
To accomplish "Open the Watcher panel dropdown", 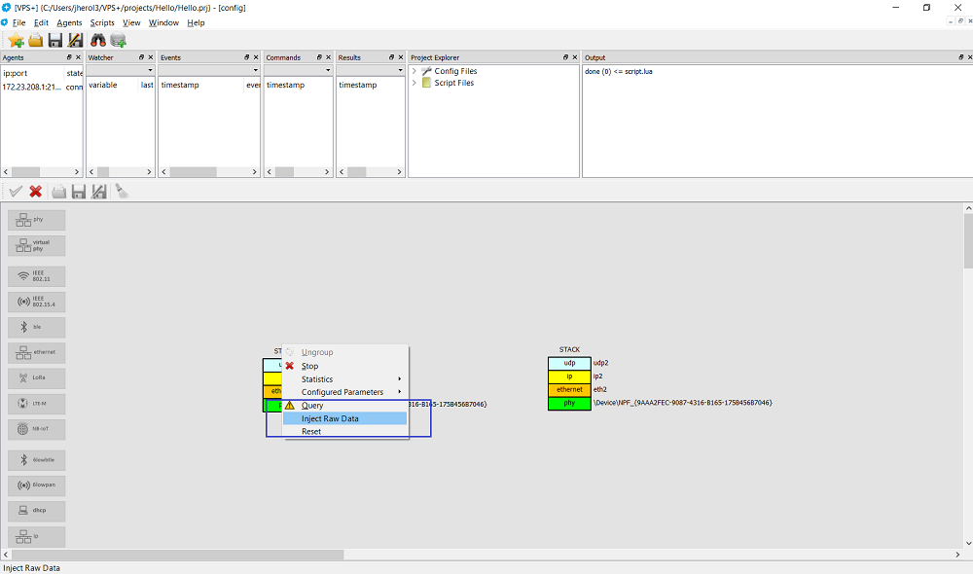I will pos(150,70).
